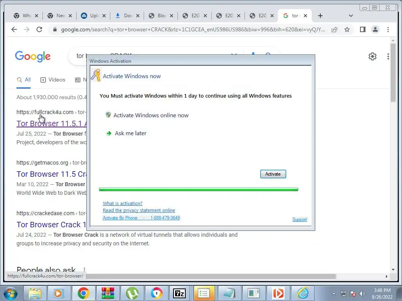
Task: Open 'What is activation?' link
Action: coord(122,203)
